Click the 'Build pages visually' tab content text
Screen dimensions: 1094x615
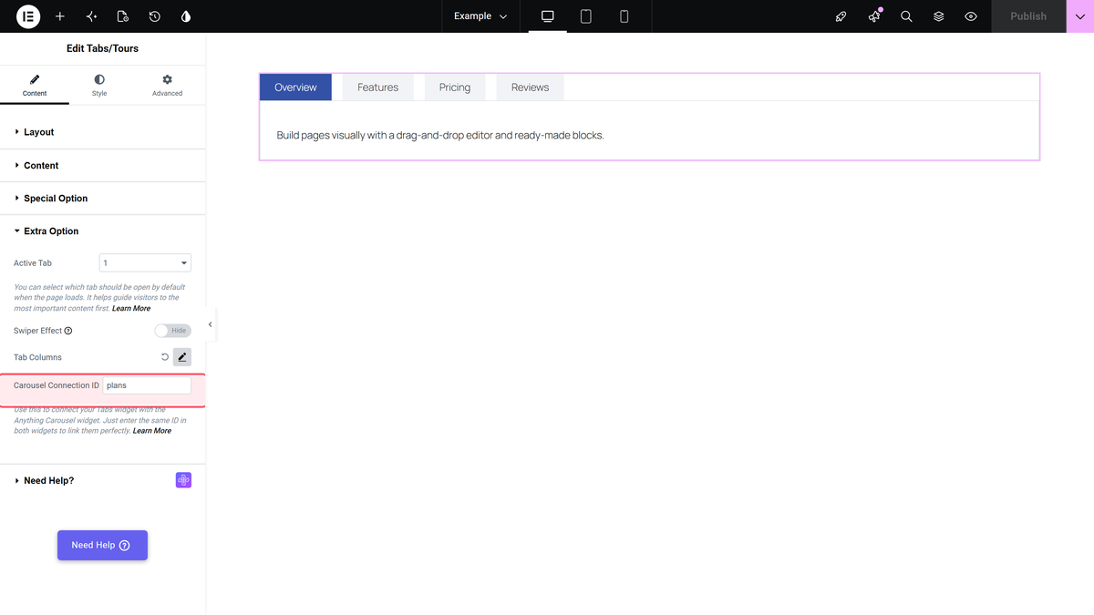440,135
